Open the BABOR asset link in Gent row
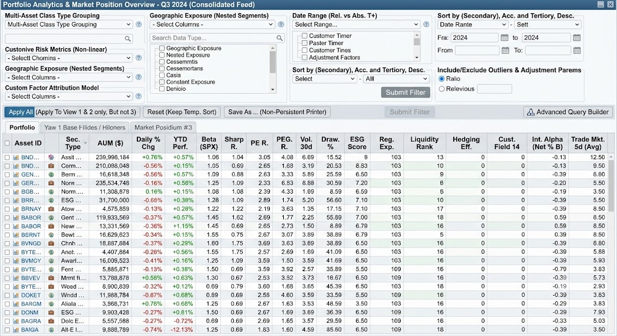 [x=31, y=218]
